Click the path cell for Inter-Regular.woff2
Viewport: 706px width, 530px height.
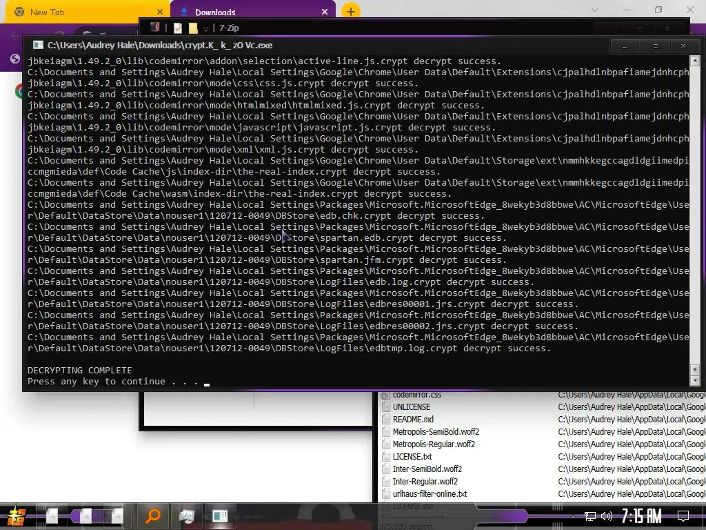point(632,481)
